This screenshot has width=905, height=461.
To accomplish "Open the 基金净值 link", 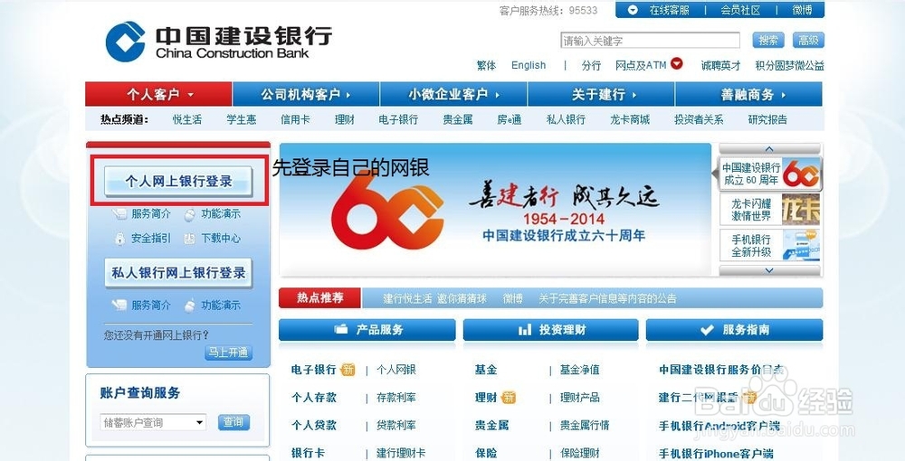I will point(579,370).
